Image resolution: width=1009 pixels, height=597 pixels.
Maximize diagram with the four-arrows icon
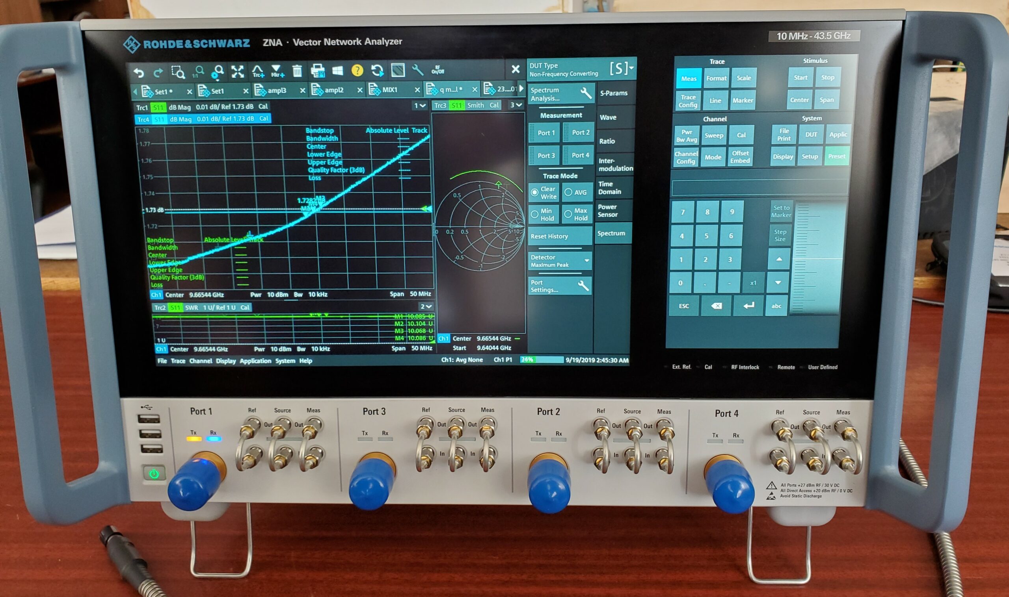[238, 72]
